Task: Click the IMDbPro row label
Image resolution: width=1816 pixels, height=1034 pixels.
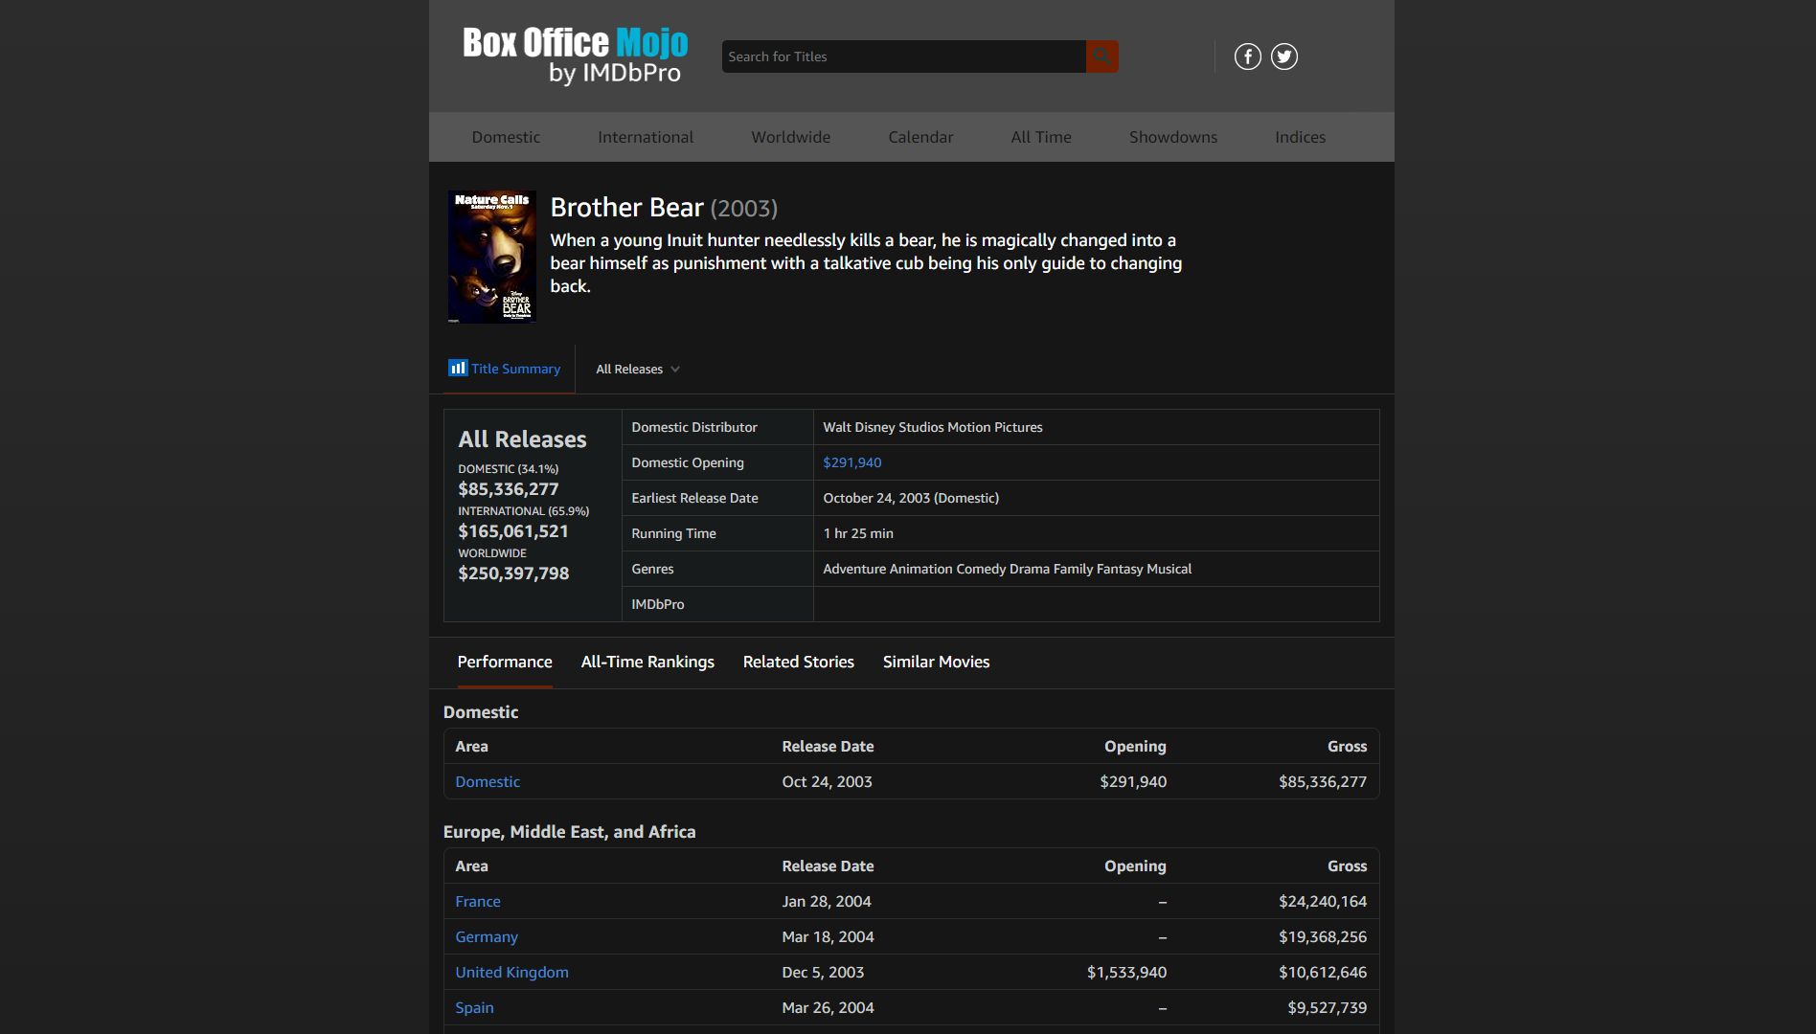Action: [x=658, y=604]
